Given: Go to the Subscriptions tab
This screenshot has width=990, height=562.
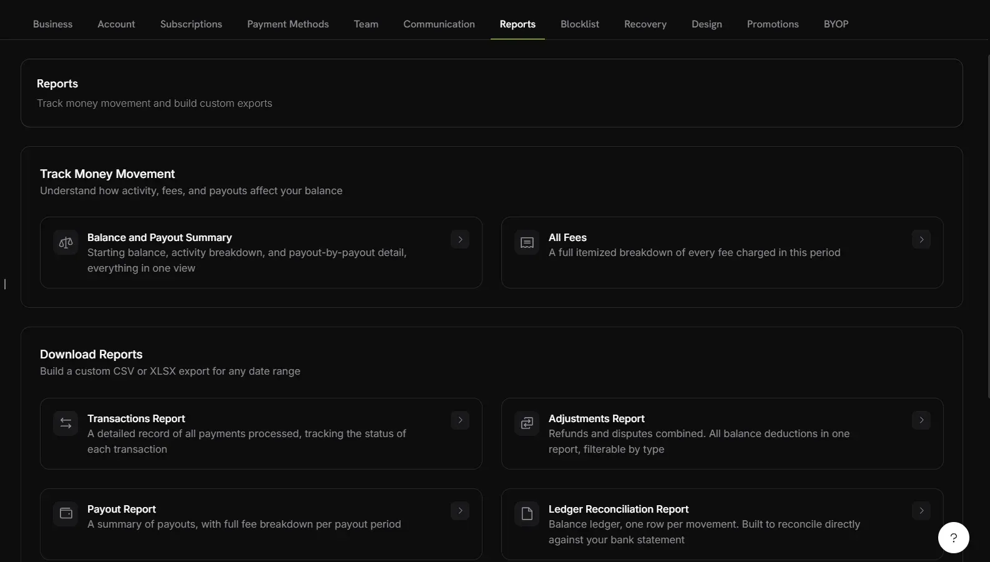Looking at the screenshot, I should click(x=191, y=24).
